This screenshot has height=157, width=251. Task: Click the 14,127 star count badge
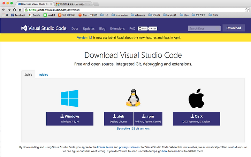coord(153,28)
